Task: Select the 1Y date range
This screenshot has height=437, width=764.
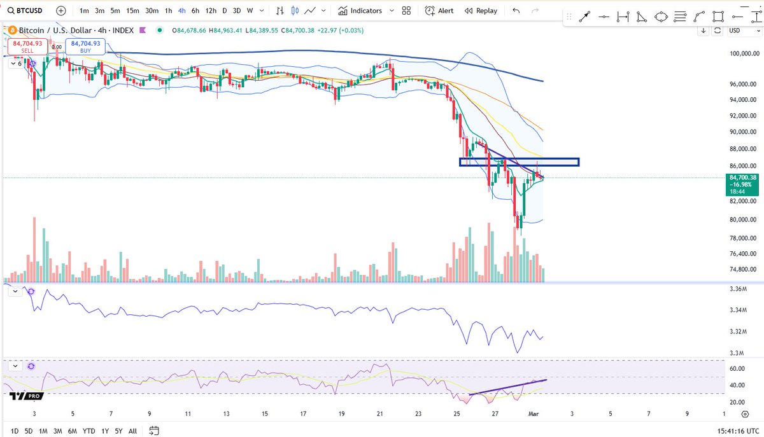Action: [104, 431]
